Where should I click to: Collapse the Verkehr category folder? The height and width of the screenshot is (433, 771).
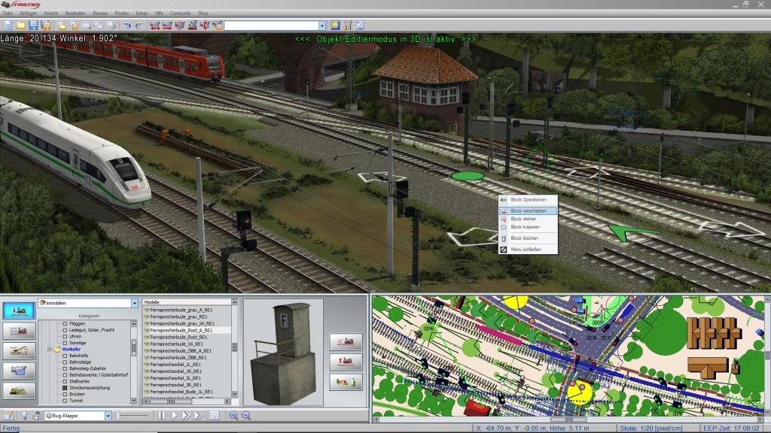click(x=48, y=350)
